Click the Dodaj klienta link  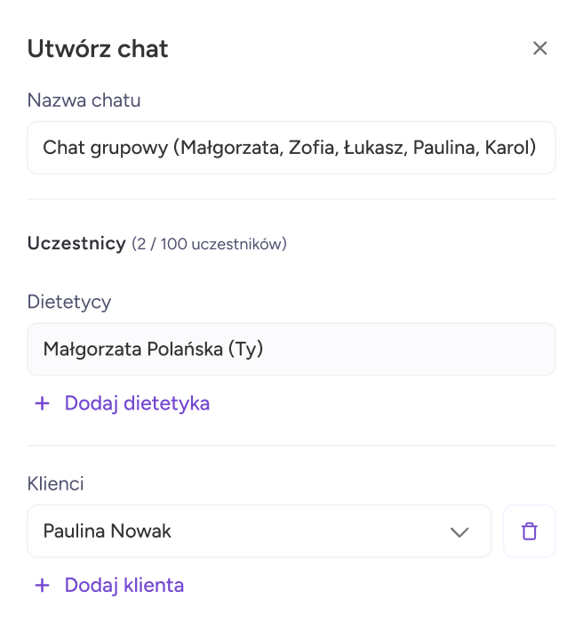tap(124, 585)
